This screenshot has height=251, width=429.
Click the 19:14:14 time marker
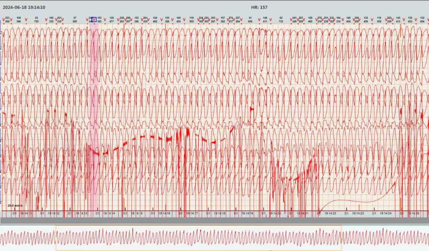[109, 214]
